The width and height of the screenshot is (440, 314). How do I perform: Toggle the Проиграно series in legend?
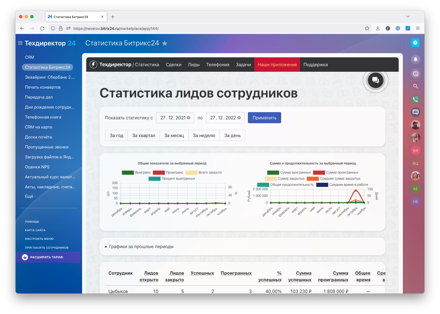(x=168, y=173)
